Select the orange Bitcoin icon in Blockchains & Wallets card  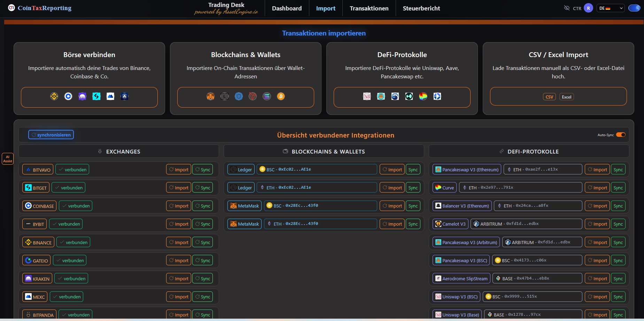(281, 96)
